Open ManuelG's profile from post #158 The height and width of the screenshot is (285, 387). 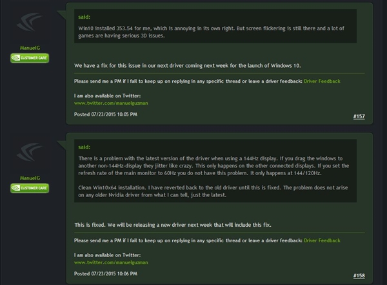28,178
